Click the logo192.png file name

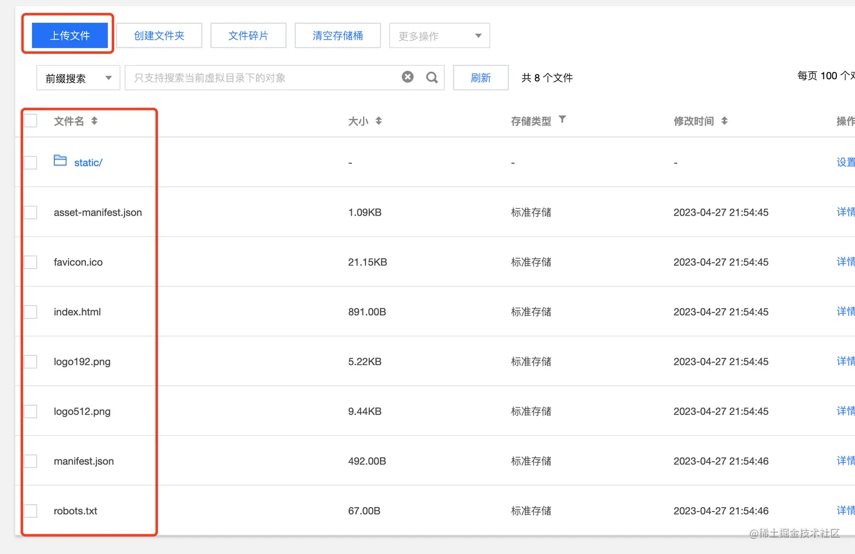point(82,362)
